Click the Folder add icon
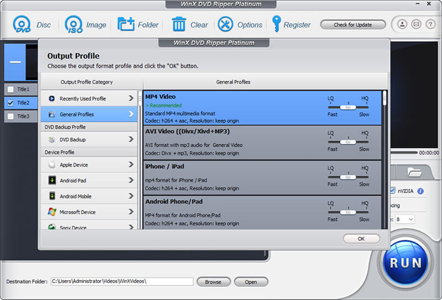 coord(126,24)
